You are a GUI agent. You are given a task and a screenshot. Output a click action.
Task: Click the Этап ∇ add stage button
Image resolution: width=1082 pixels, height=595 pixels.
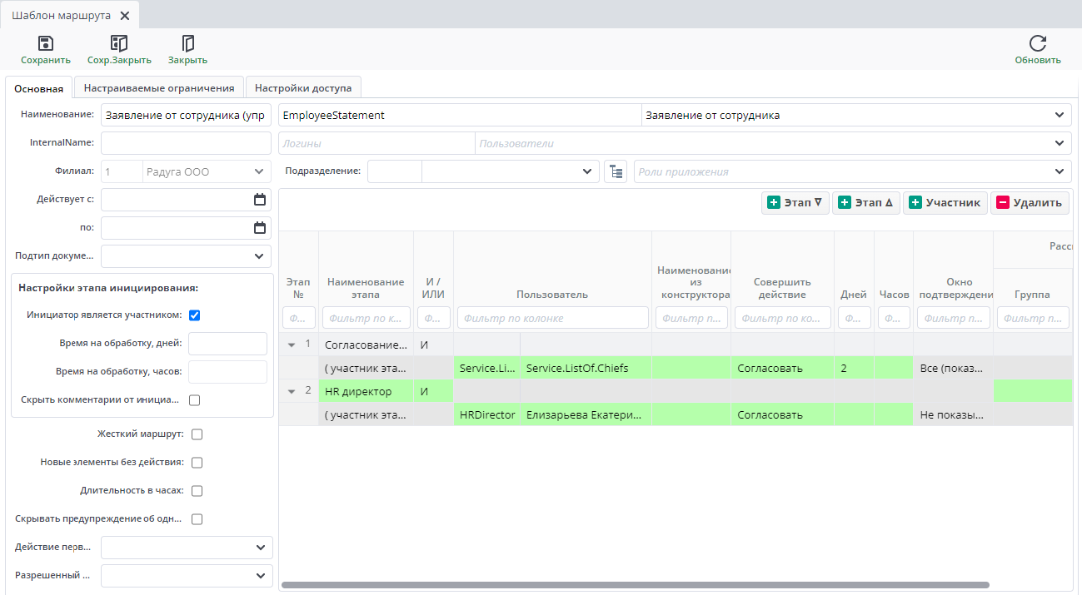[795, 203]
